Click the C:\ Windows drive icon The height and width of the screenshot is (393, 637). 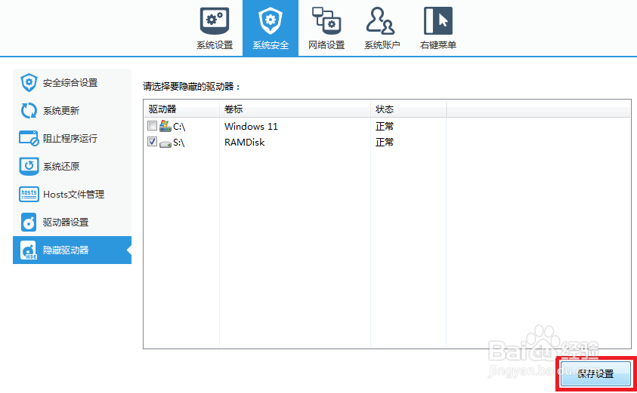(x=165, y=126)
